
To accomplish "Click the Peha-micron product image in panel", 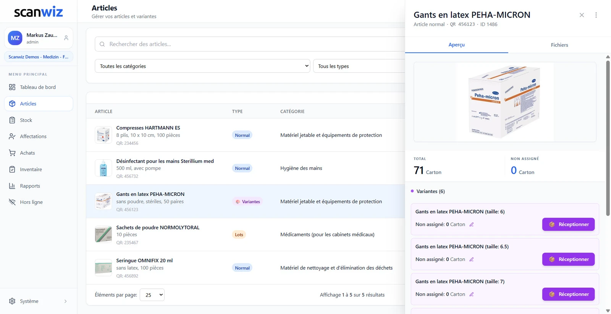I will (x=505, y=102).
